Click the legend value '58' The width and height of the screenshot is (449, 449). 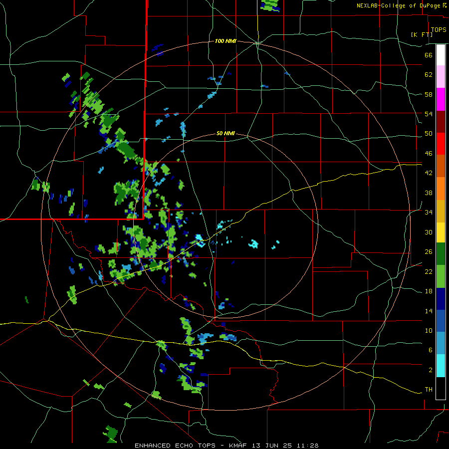pos(429,94)
